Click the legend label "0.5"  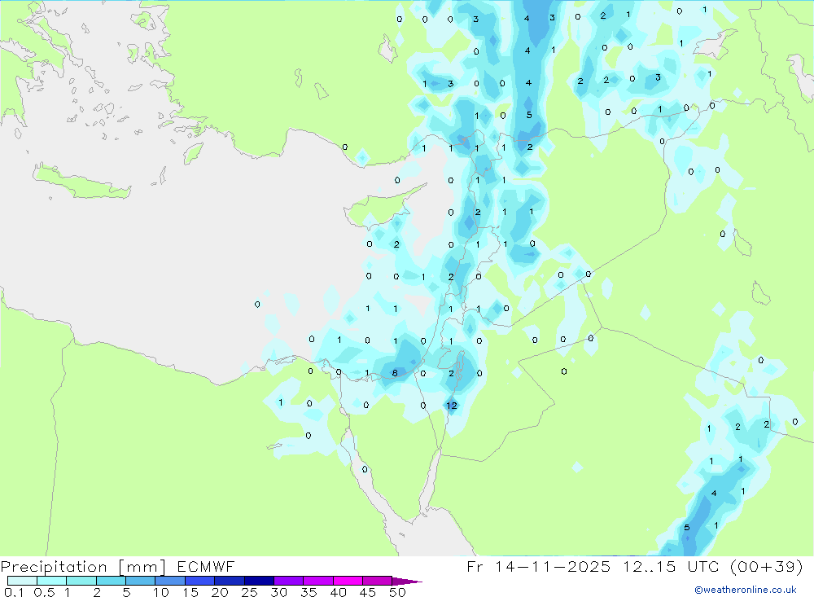44,592
